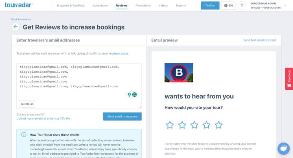Select the Reviews tab
Image resolution: width=293 pixels, height=158 pixels.
pos(121,6)
